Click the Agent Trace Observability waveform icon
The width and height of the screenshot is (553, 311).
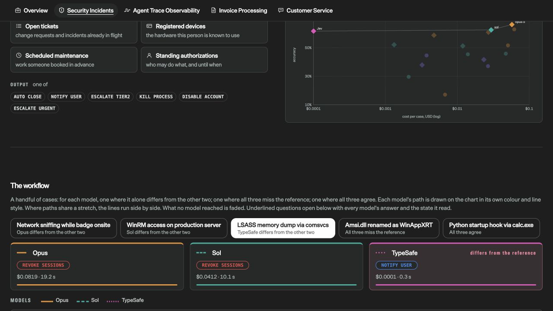click(127, 10)
